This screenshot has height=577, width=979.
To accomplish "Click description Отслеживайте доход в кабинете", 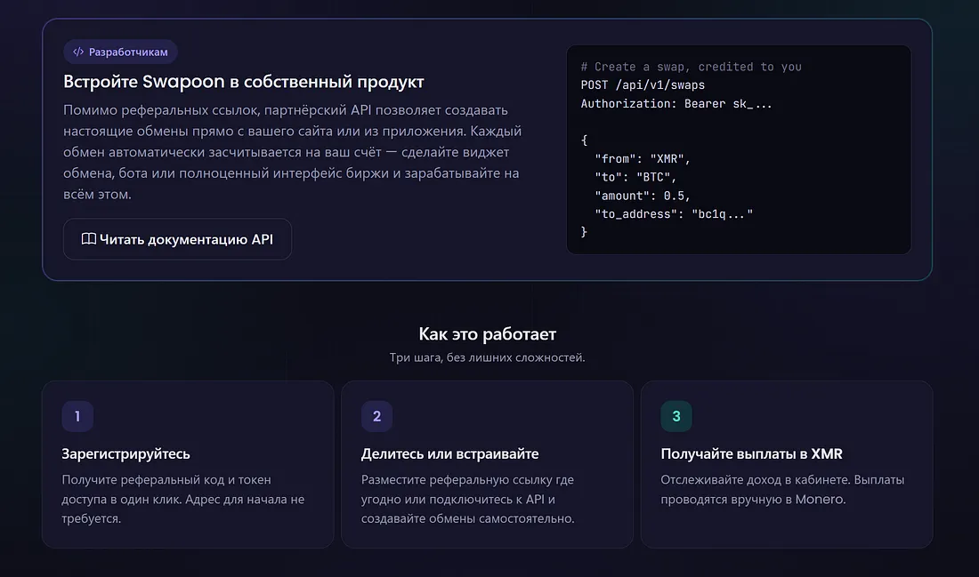I will 782,489.
